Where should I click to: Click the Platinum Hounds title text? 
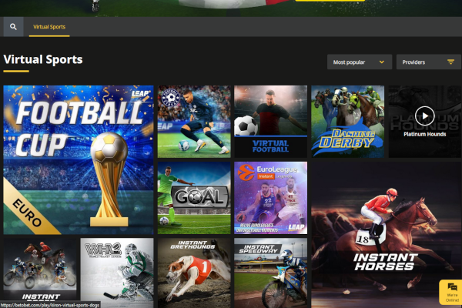424,134
